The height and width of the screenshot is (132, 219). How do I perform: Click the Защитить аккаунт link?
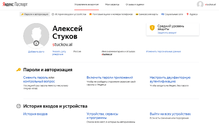(167, 33)
